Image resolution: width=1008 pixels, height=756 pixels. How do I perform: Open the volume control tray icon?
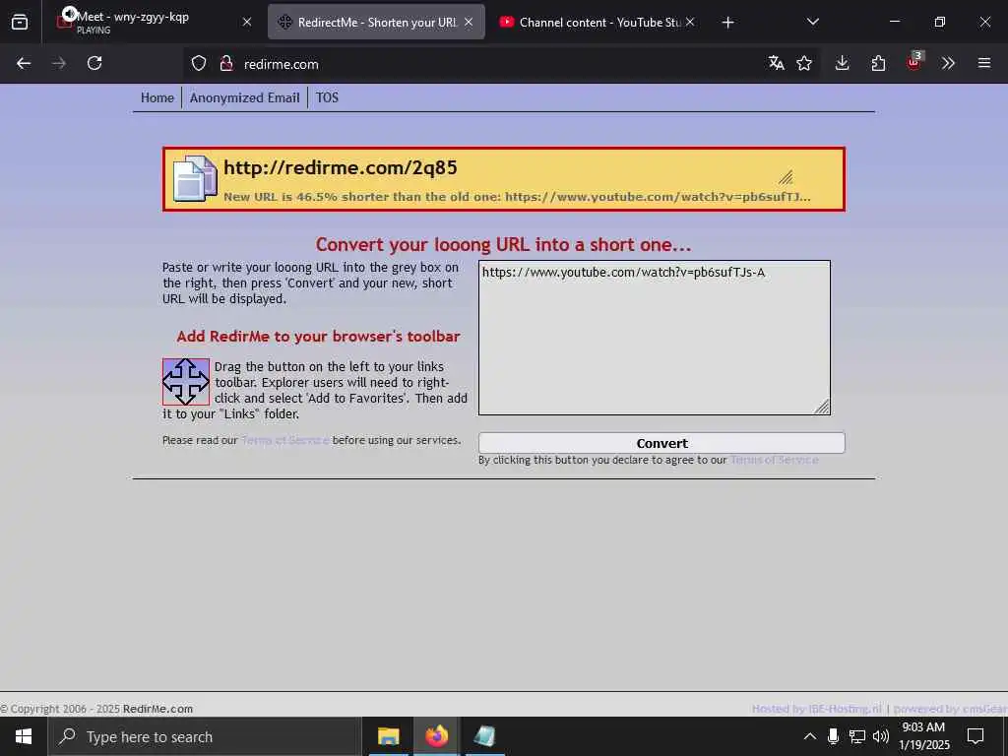point(881,736)
